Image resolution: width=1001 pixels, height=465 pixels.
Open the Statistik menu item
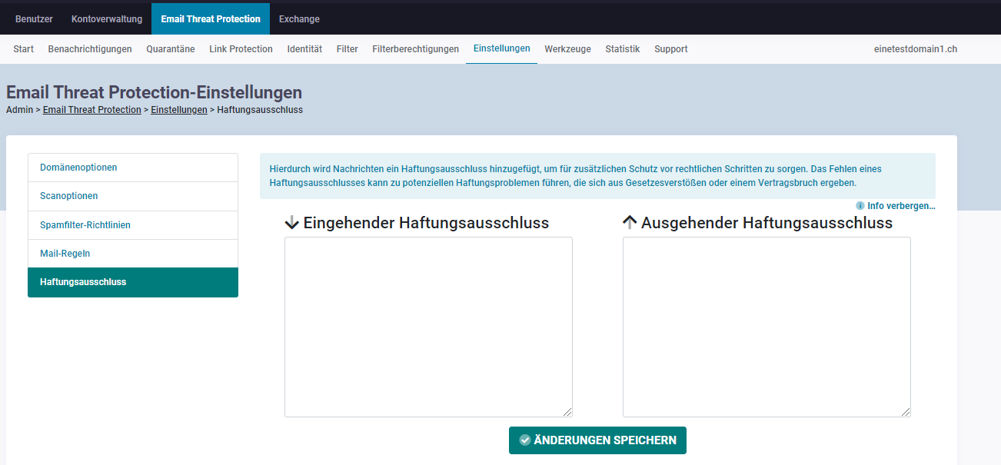622,49
